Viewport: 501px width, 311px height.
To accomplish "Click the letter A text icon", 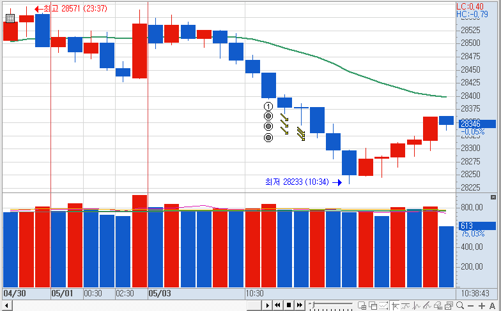I will click(492, 306).
